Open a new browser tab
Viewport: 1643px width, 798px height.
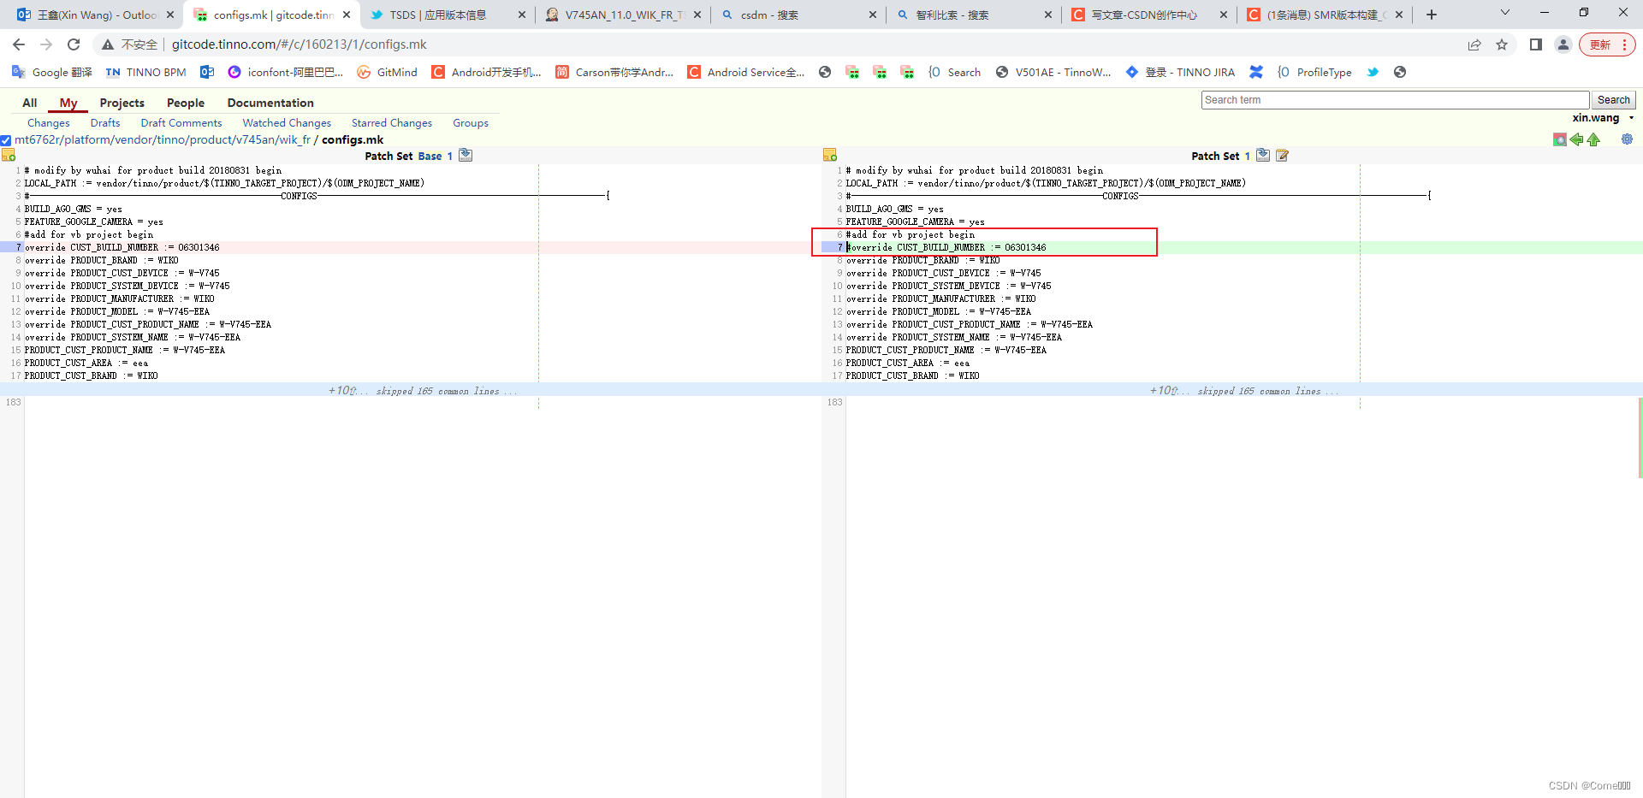pos(1432,15)
